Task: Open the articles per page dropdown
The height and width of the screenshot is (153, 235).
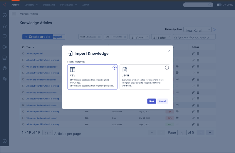Action: click(x=48, y=133)
